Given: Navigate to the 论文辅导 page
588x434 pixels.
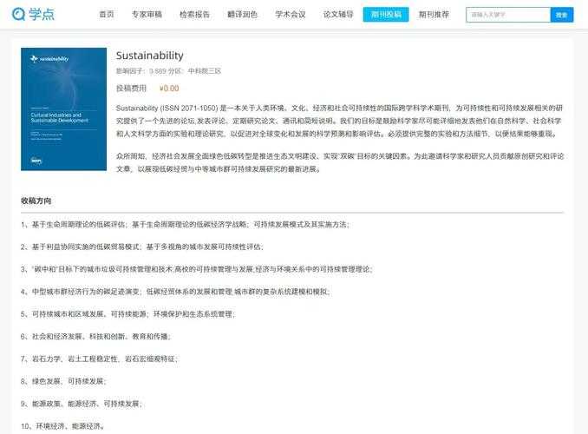Looking at the screenshot, I should 338,14.
